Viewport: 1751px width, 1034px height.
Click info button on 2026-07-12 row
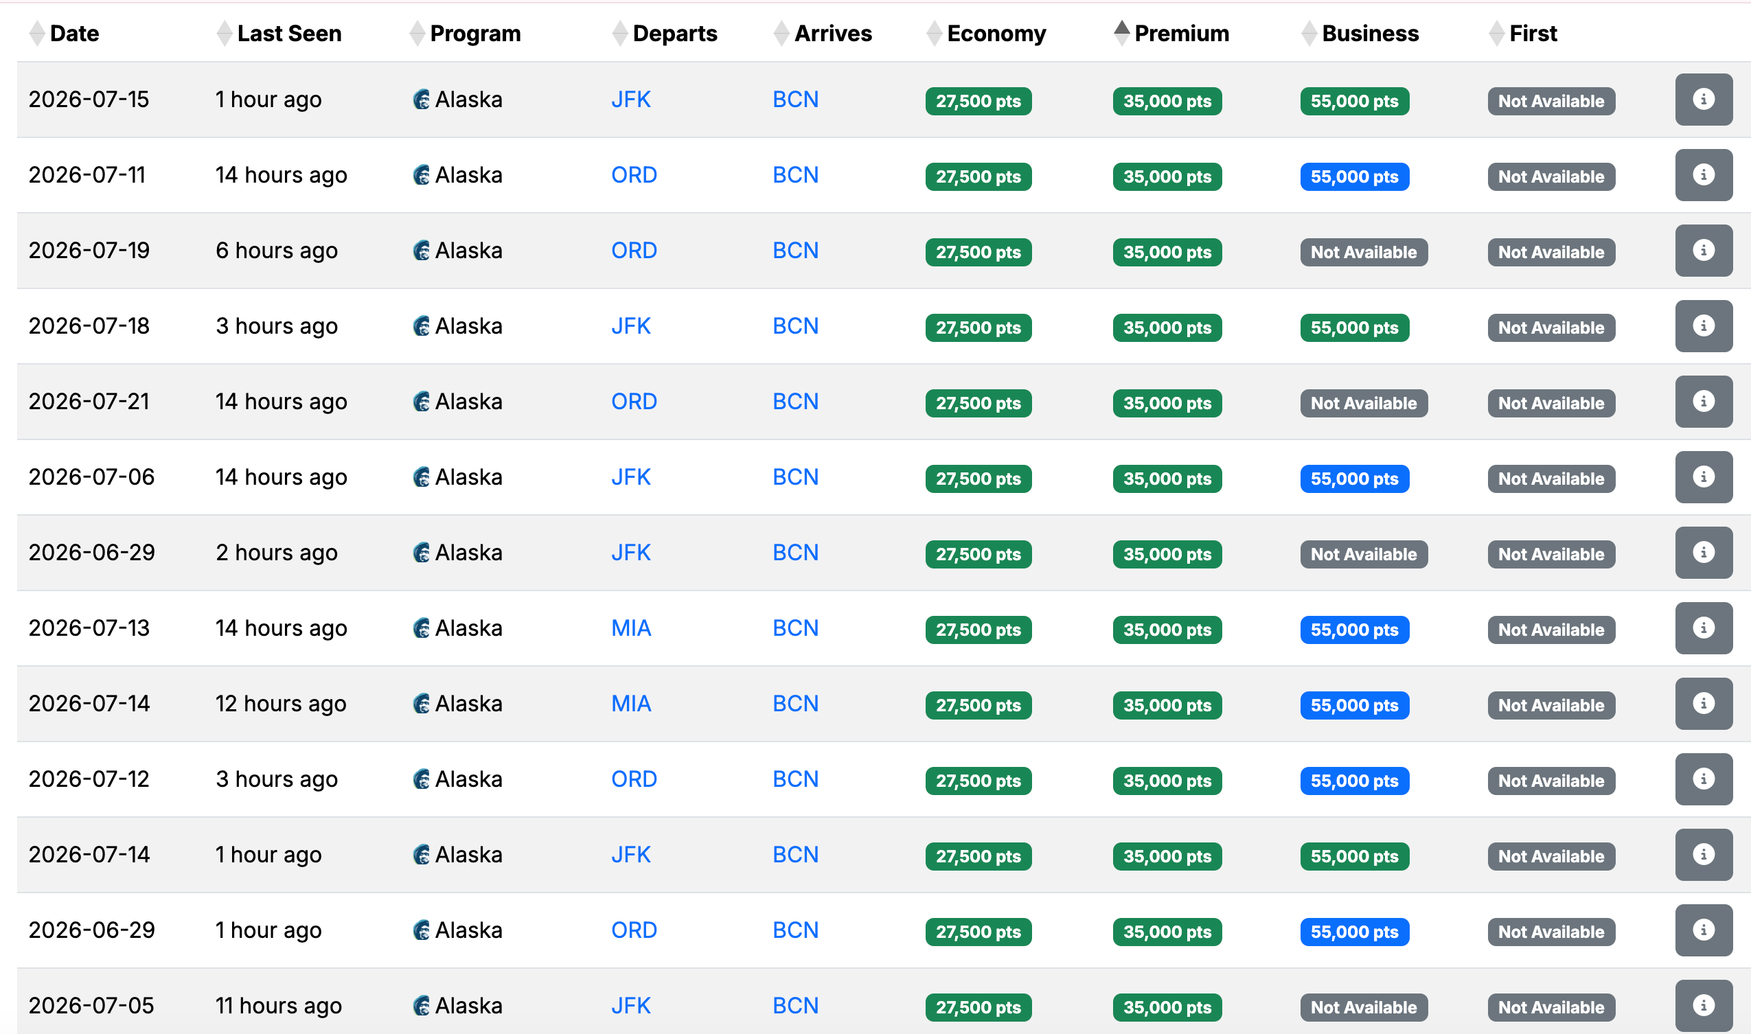pyautogui.click(x=1703, y=780)
